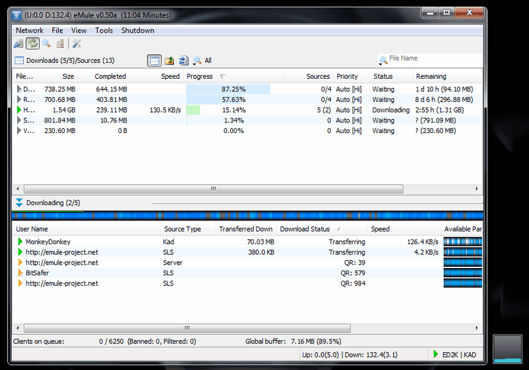This screenshot has width=529, height=370.
Task: Click the BitSafer orange status icon
Action: (20, 273)
